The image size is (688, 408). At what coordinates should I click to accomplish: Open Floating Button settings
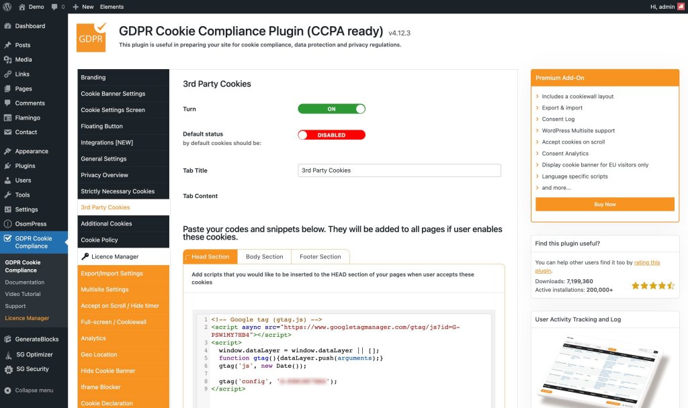click(x=124, y=125)
